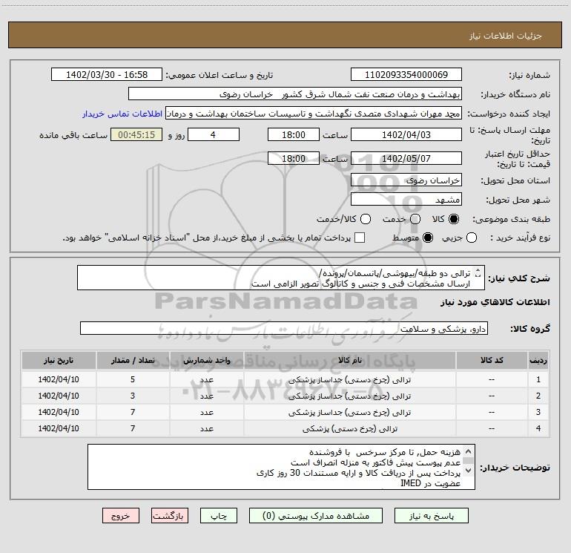Click the 'جزئیات اطلاعات نیاز' page header
Image resolution: width=571 pixels, height=553 pixels.
tap(505, 36)
